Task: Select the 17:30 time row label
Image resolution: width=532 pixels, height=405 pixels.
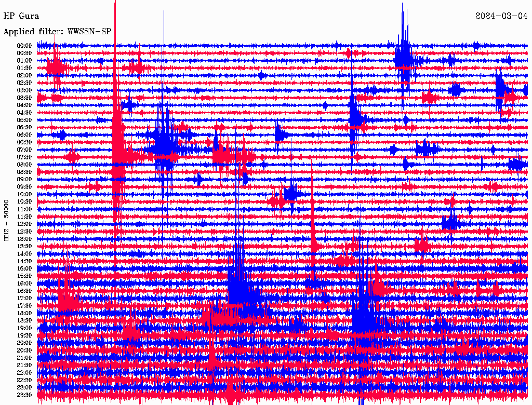Action: click(x=24, y=306)
